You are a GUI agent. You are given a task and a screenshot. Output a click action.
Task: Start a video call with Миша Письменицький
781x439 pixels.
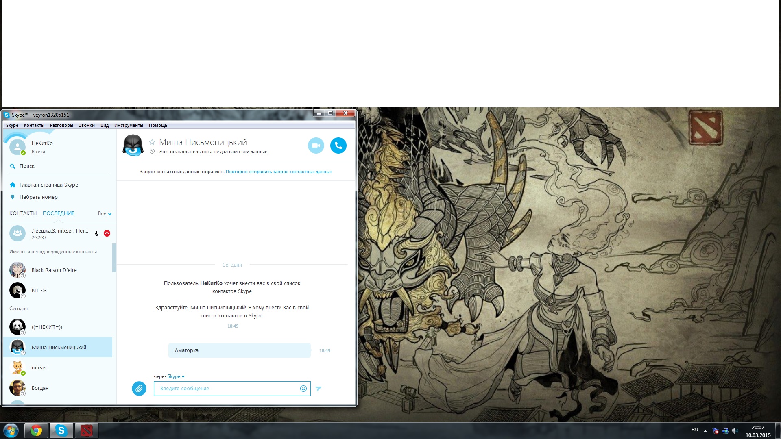(316, 146)
